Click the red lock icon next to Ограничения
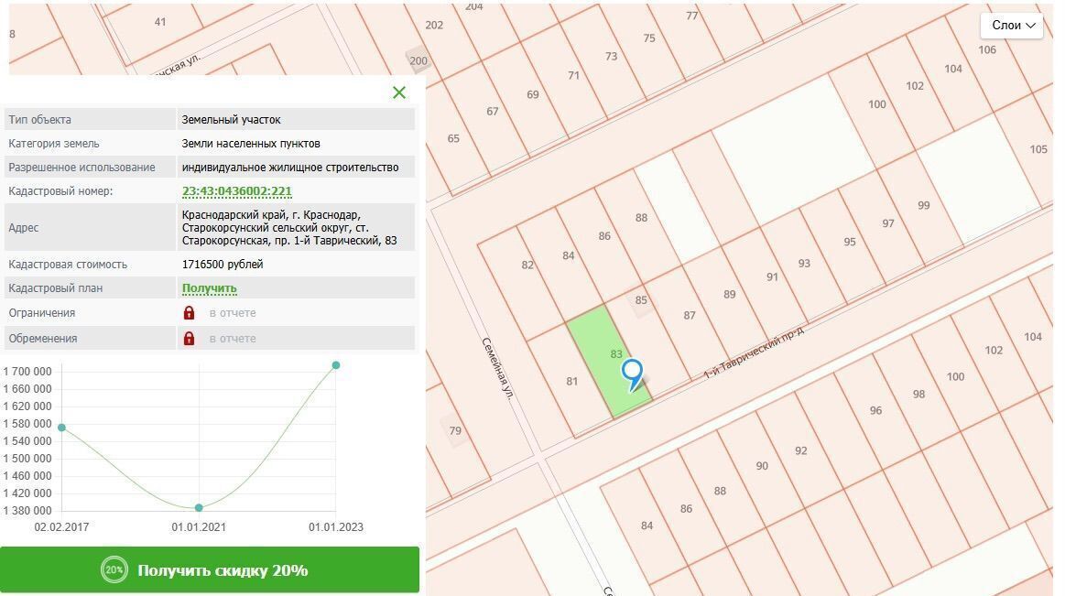Screen dimensions: 1065x596 [189, 313]
